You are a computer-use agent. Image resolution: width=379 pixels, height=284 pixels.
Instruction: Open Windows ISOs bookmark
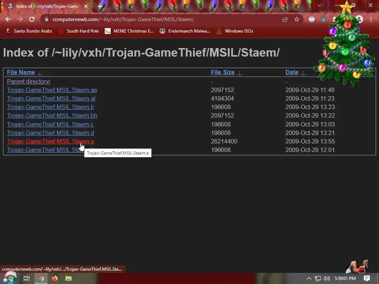[235, 31]
